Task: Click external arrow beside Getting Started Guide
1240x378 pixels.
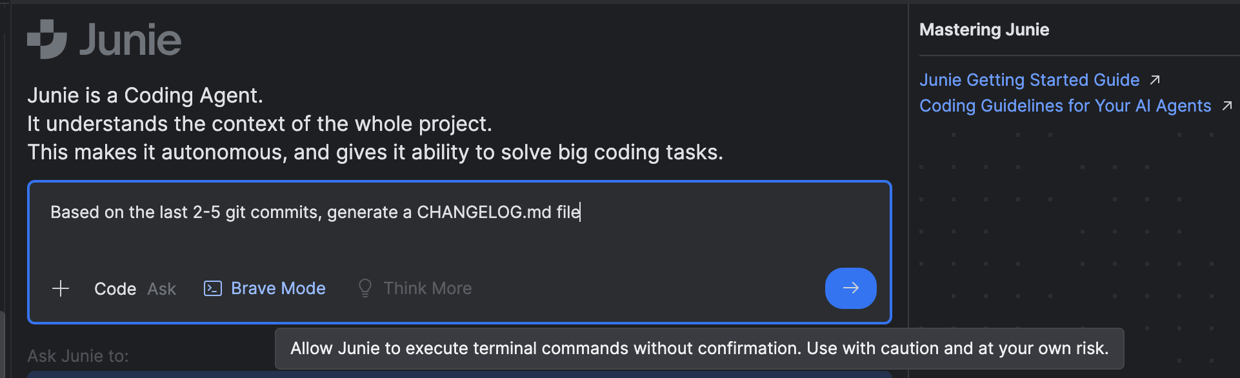Action: tap(1155, 80)
